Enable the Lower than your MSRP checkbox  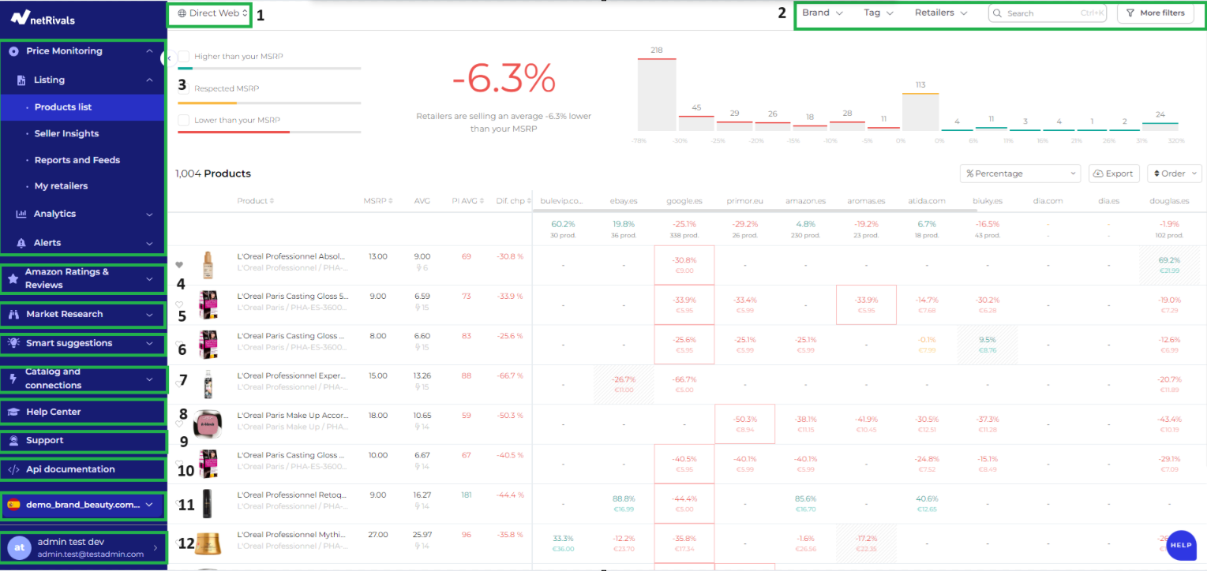click(x=184, y=120)
